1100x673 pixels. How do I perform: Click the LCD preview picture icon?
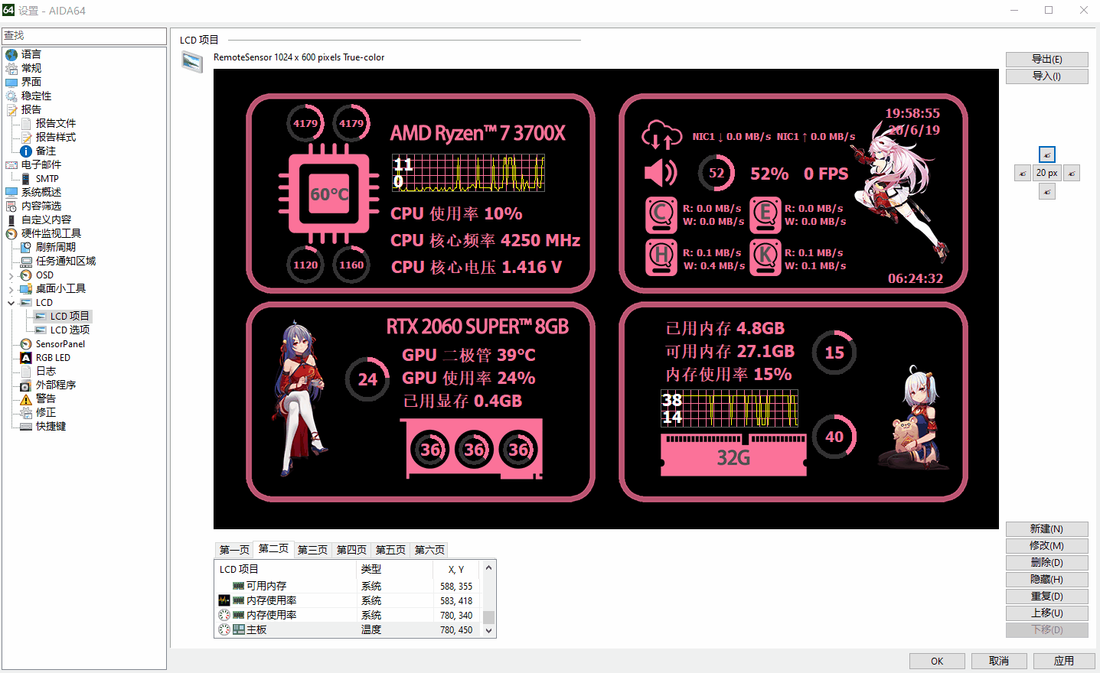[192, 62]
